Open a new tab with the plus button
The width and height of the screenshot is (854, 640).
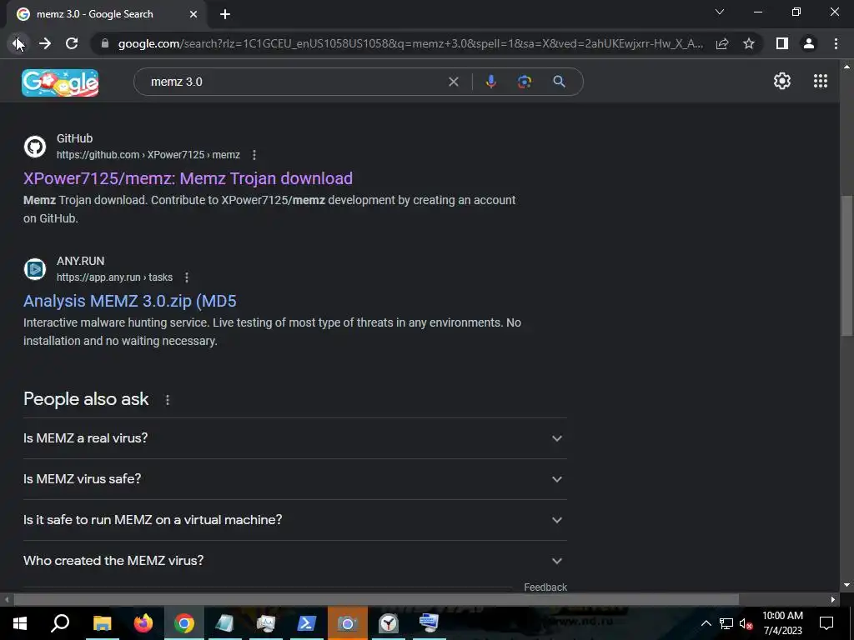point(225,15)
